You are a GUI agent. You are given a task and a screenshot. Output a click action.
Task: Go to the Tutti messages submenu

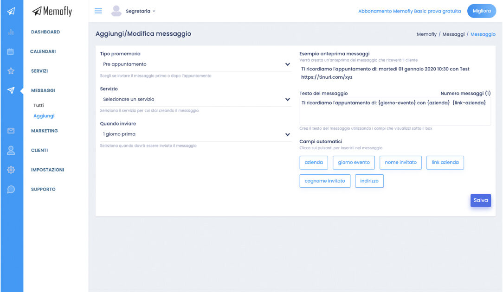point(39,105)
